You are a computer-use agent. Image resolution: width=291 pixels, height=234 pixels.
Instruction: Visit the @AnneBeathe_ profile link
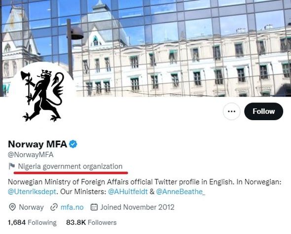pyautogui.click(x=181, y=192)
